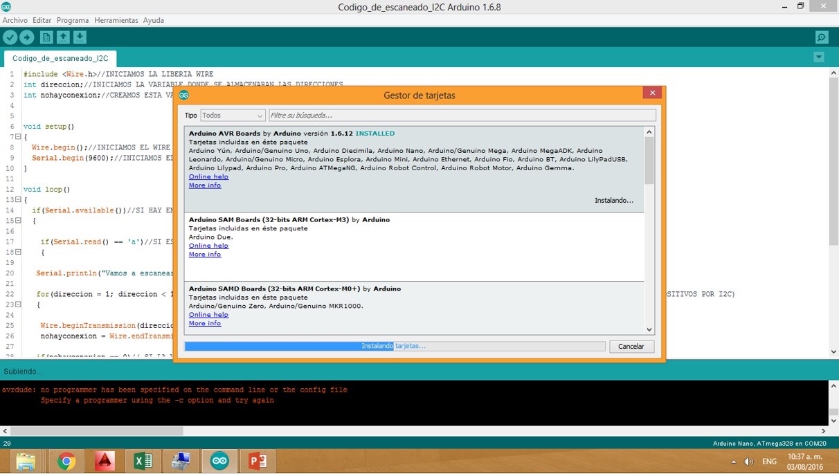Click the volume speaker tray icon
This screenshot has width=839, height=474.
748,462
